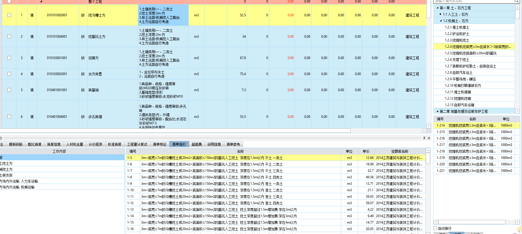Select tree item 1.2.3 挖掘机挖土
Screen dimensions: 522x234
tap(457, 40)
